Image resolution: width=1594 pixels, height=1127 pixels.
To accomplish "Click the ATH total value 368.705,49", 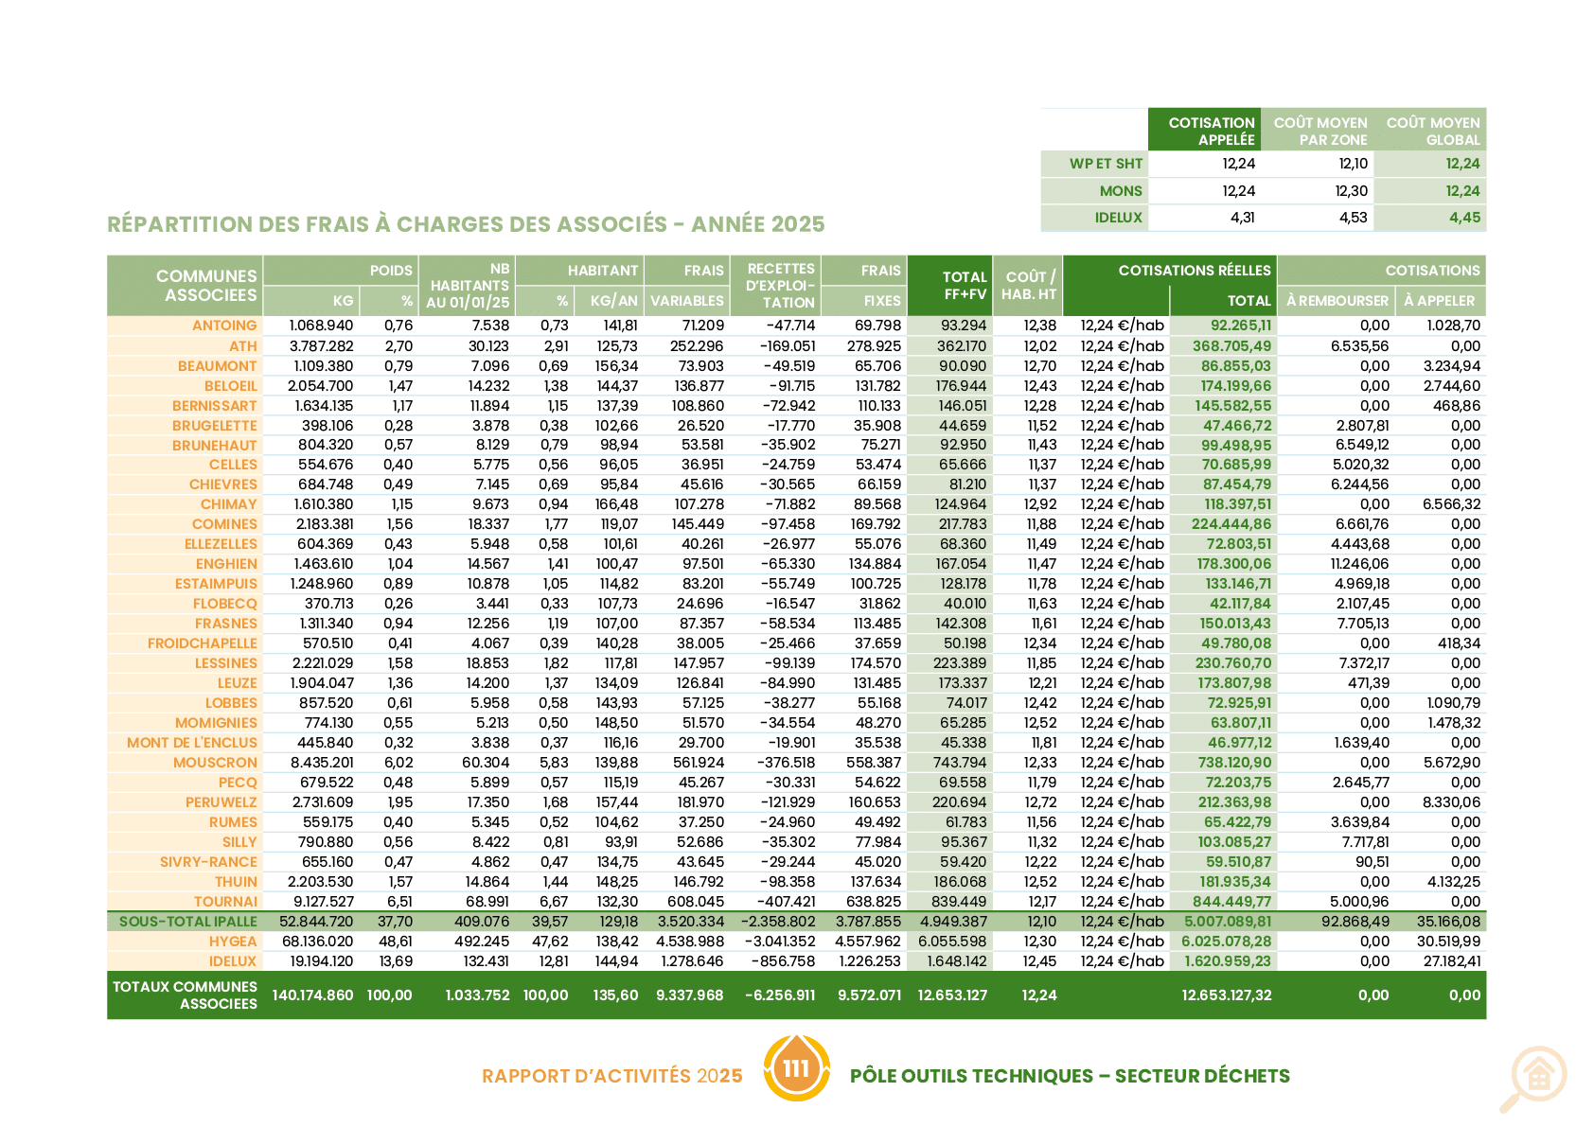I will (x=1231, y=346).
